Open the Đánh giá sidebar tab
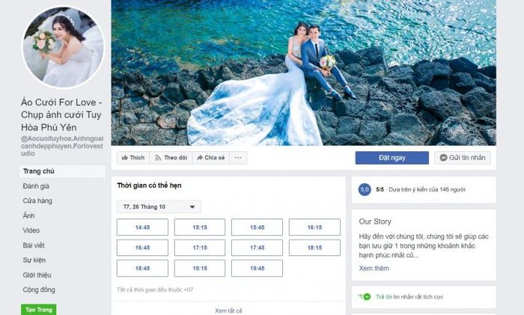This screenshot has height=315, width=524. 36,186
